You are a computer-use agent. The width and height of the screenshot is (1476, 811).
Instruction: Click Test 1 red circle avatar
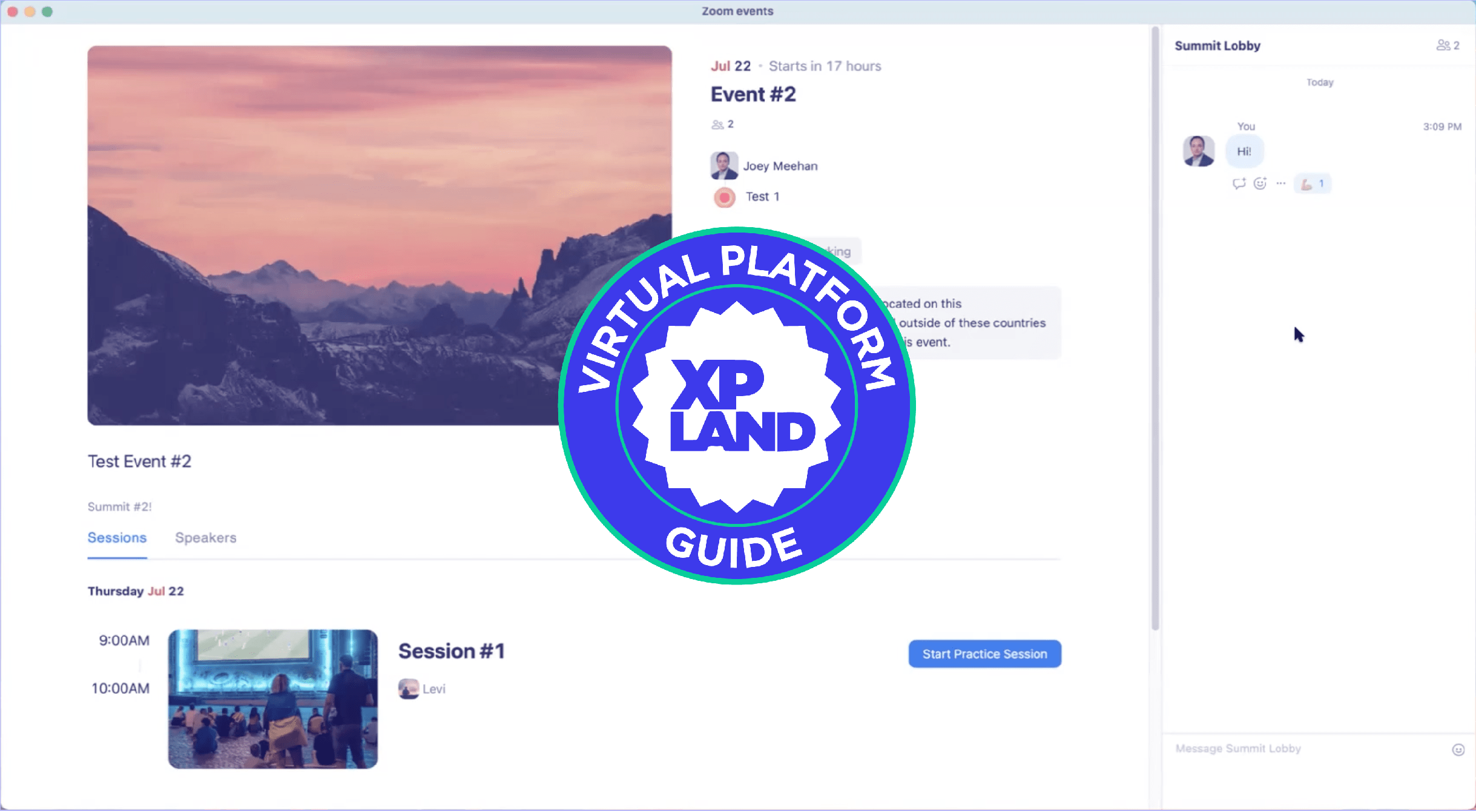[724, 197]
